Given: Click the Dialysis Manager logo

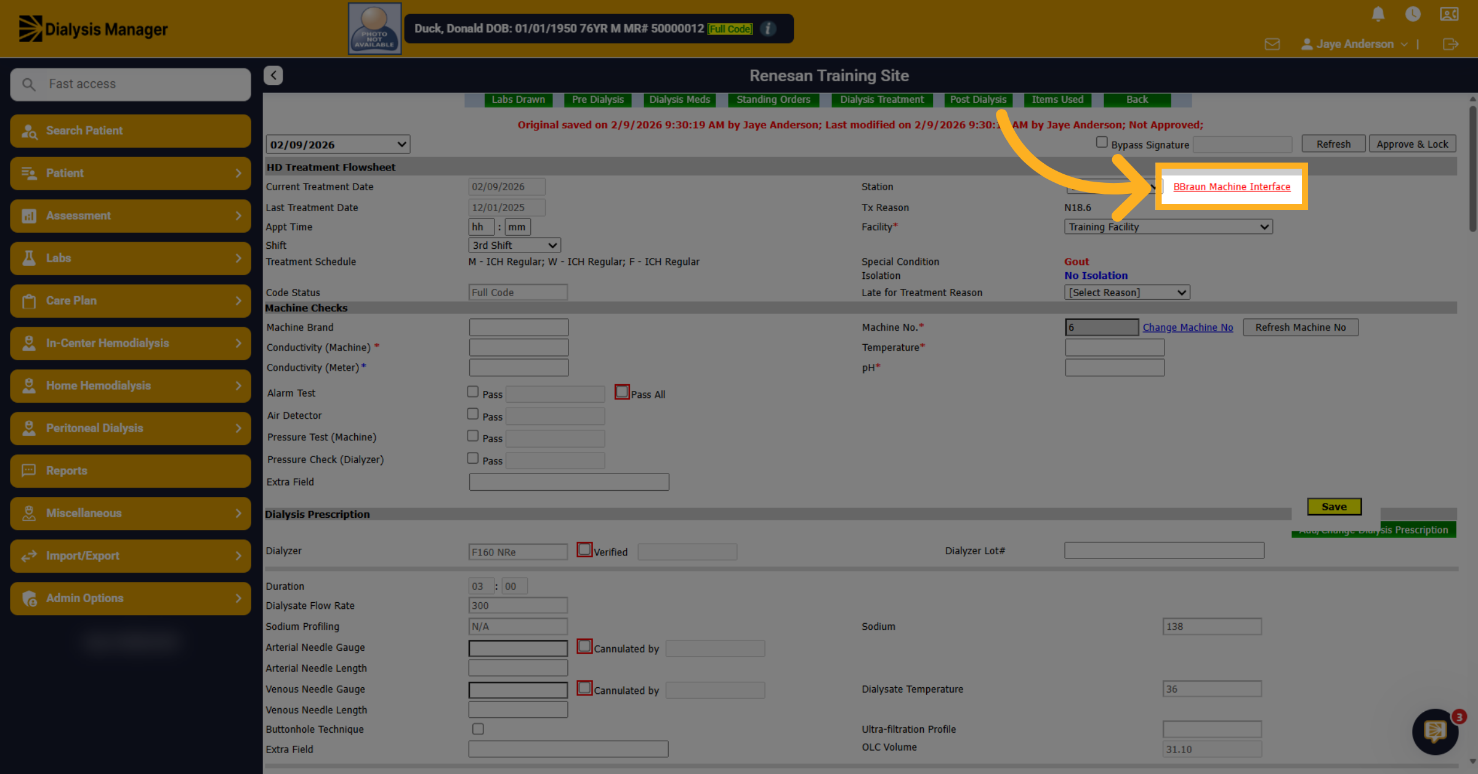Looking at the screenshot, I should point(93,29).
